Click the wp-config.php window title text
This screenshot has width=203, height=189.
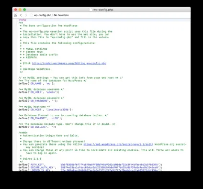coord(103,10)
